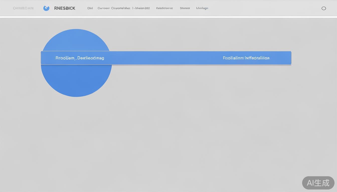The image size is (337, 192).
Task: Select the Minfugr menu item
Action: pyautogui.click(x=202, y=8)
